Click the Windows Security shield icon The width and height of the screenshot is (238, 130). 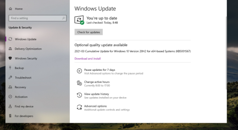coord(10,58)
